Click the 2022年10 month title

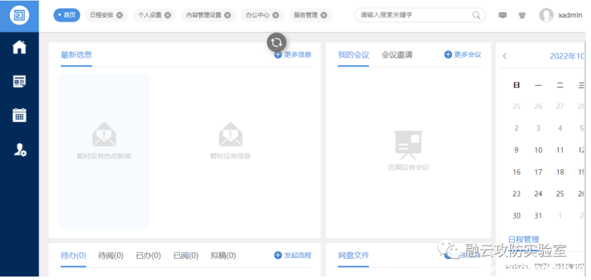567,56
